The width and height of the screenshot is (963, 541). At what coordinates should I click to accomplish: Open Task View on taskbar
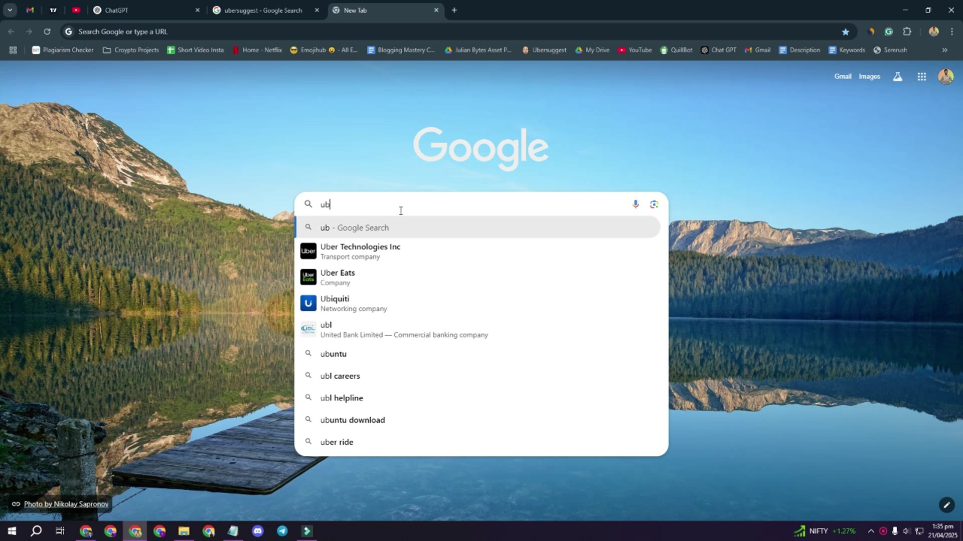pyautogui.click(x=60, y=531)
